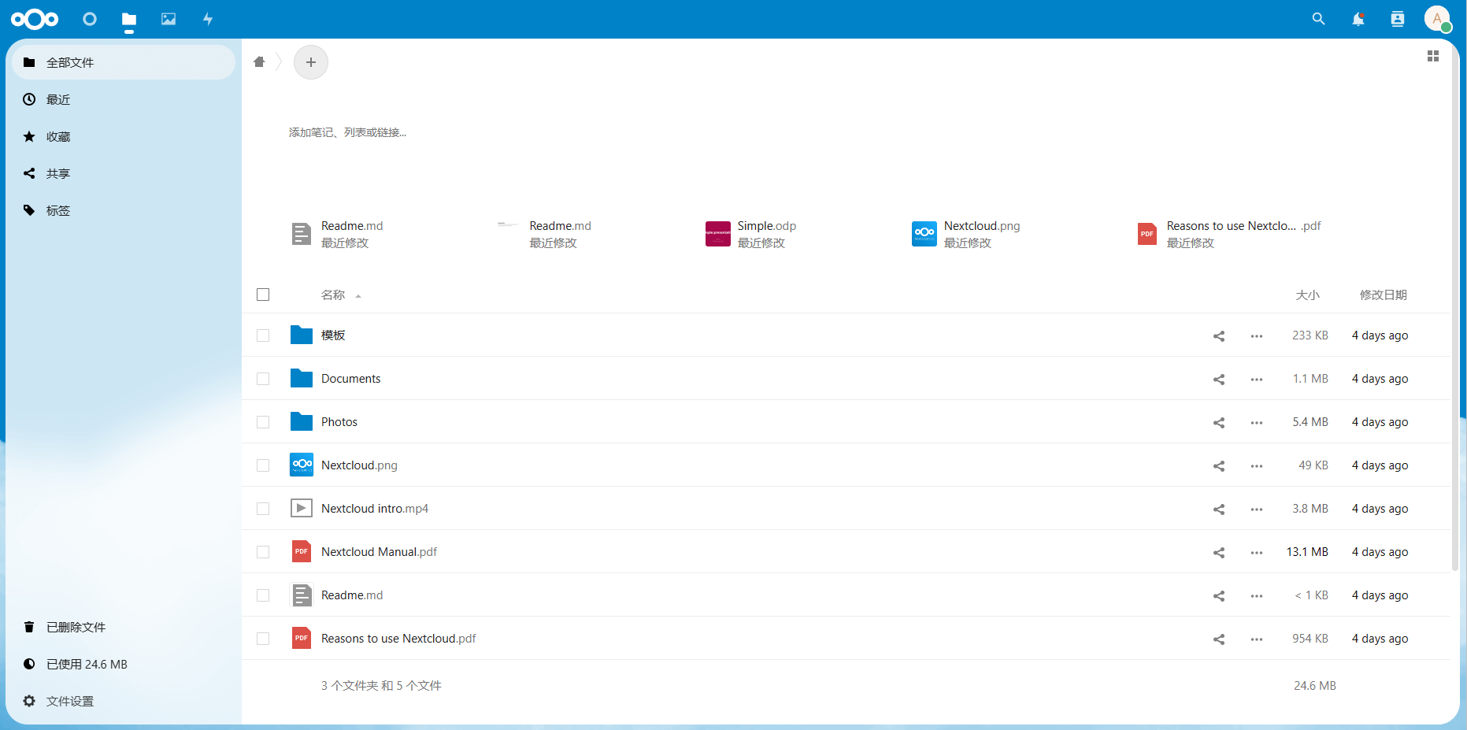Open the Photos app in top bar
Screen dimensions: 1467x730
coord(169,19)
